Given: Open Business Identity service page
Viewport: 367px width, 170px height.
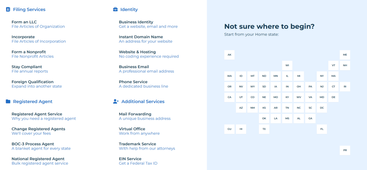Looking at the screenshot, I should [148, 24].
